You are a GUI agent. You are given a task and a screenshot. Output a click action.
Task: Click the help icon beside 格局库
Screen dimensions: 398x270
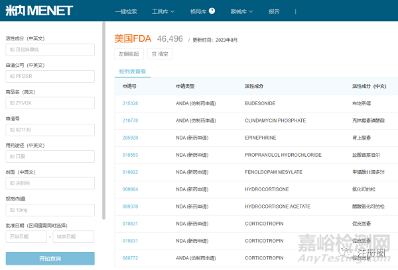click(x=212, y=11)
